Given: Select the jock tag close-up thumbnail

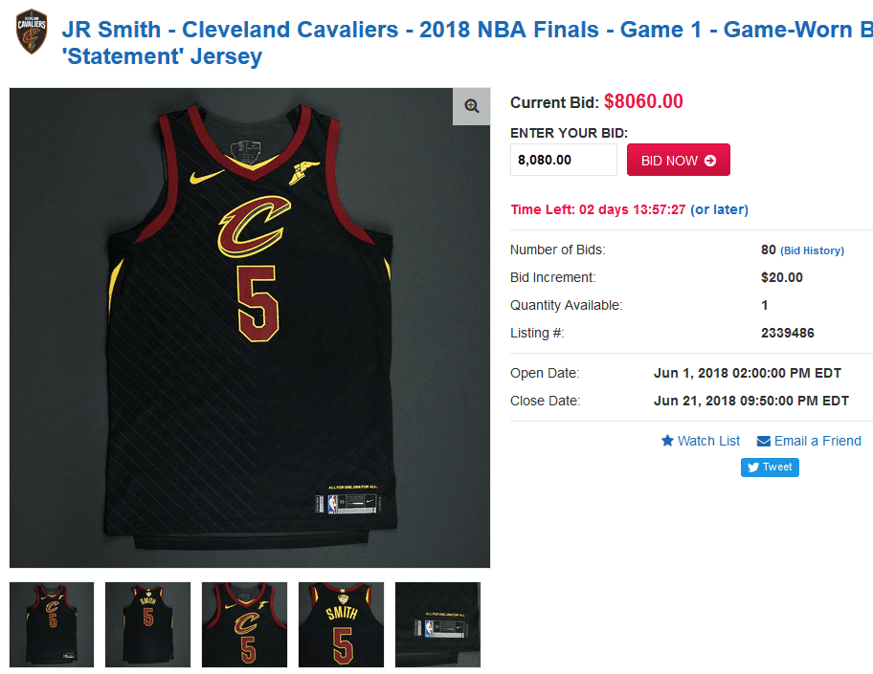Looking at the screenshot, I should [x=437, y=624].
